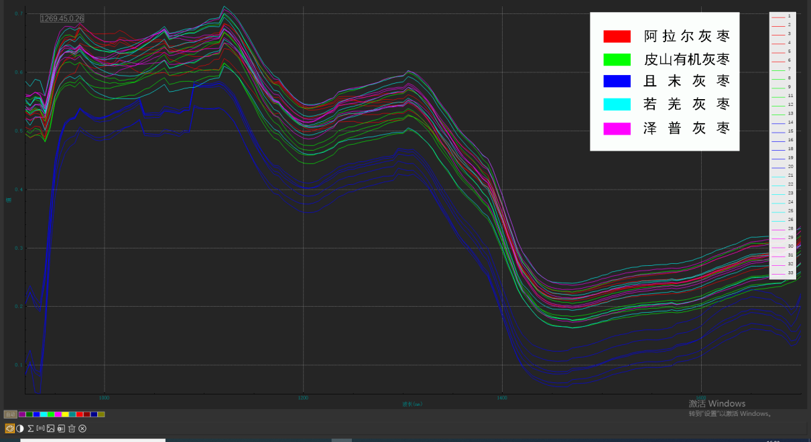811x442 pixels.
Task: Select the cyan swatch in bottom palette
Action: pyautogui.click(x=44, y=415)
